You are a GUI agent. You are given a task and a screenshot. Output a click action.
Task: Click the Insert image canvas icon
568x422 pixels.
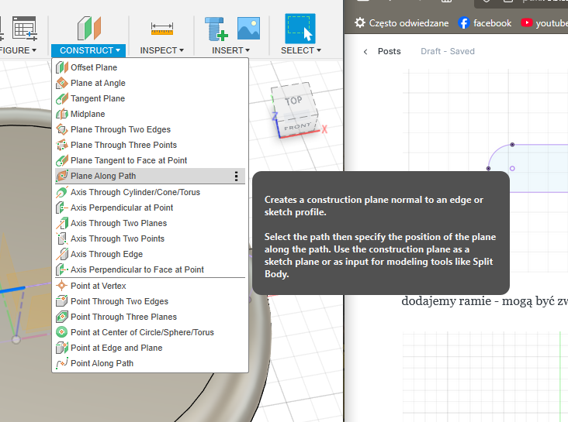[x=248, y=28]
